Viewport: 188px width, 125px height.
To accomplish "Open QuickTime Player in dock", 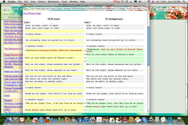I will pos(170,120).
